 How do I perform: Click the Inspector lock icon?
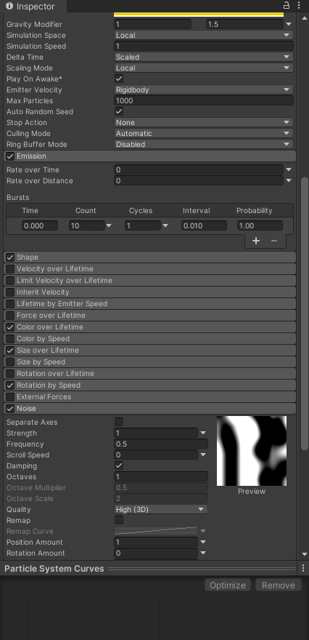[287, 6]
